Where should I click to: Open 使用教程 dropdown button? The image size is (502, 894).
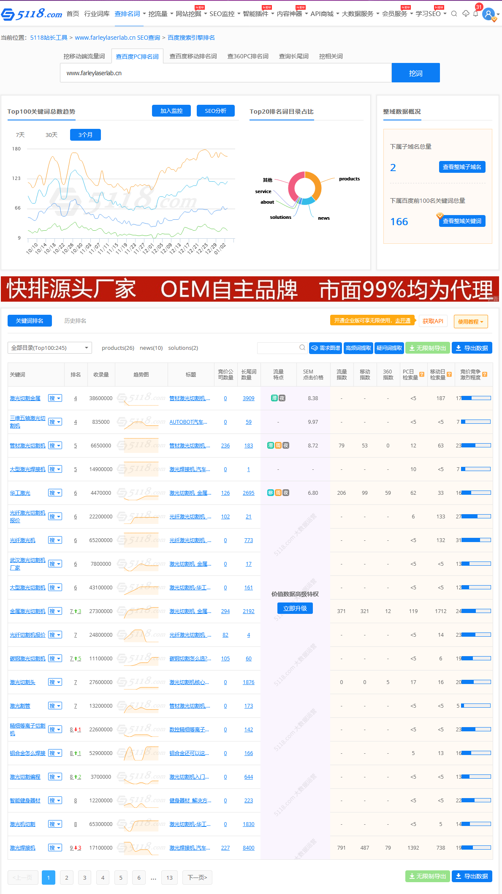pos(471,322)
